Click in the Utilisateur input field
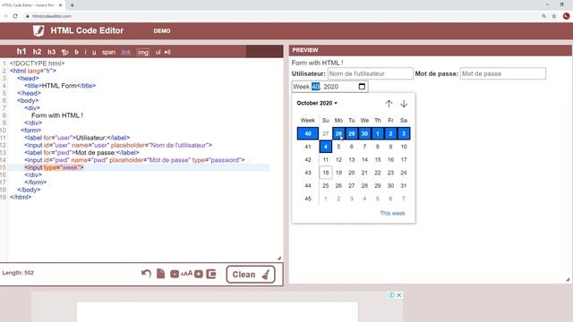This screenshot has width=573, height=322. pos(370,73)
